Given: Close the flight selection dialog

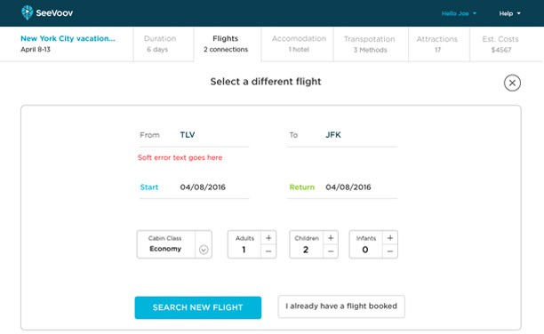Looking at the screenshot, I should click(x=512, y=83).
